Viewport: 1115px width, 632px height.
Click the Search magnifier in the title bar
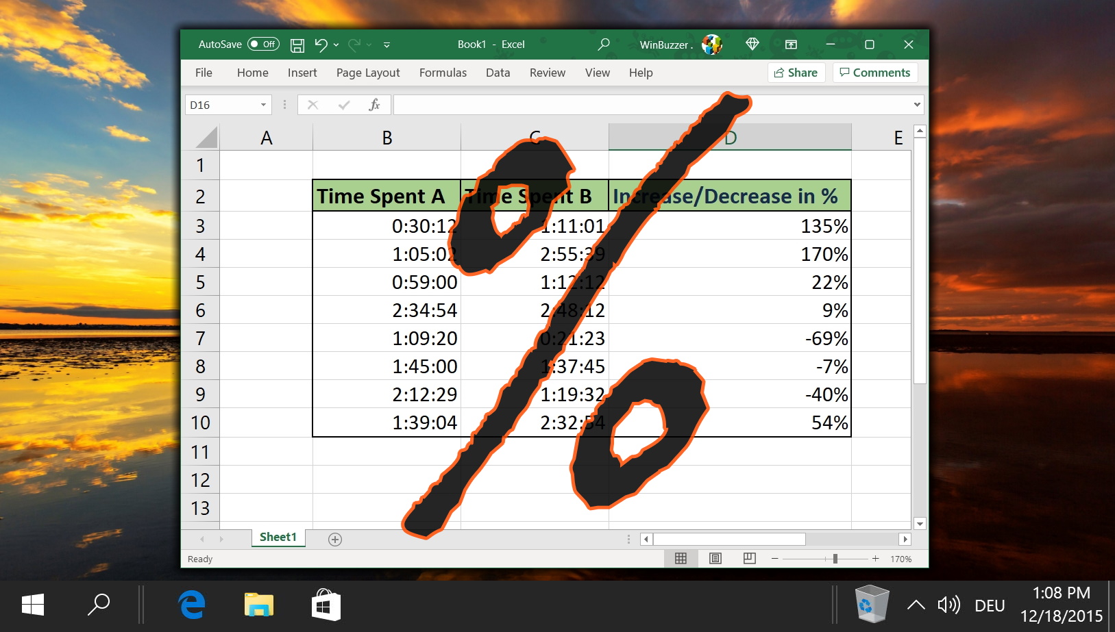602,44
